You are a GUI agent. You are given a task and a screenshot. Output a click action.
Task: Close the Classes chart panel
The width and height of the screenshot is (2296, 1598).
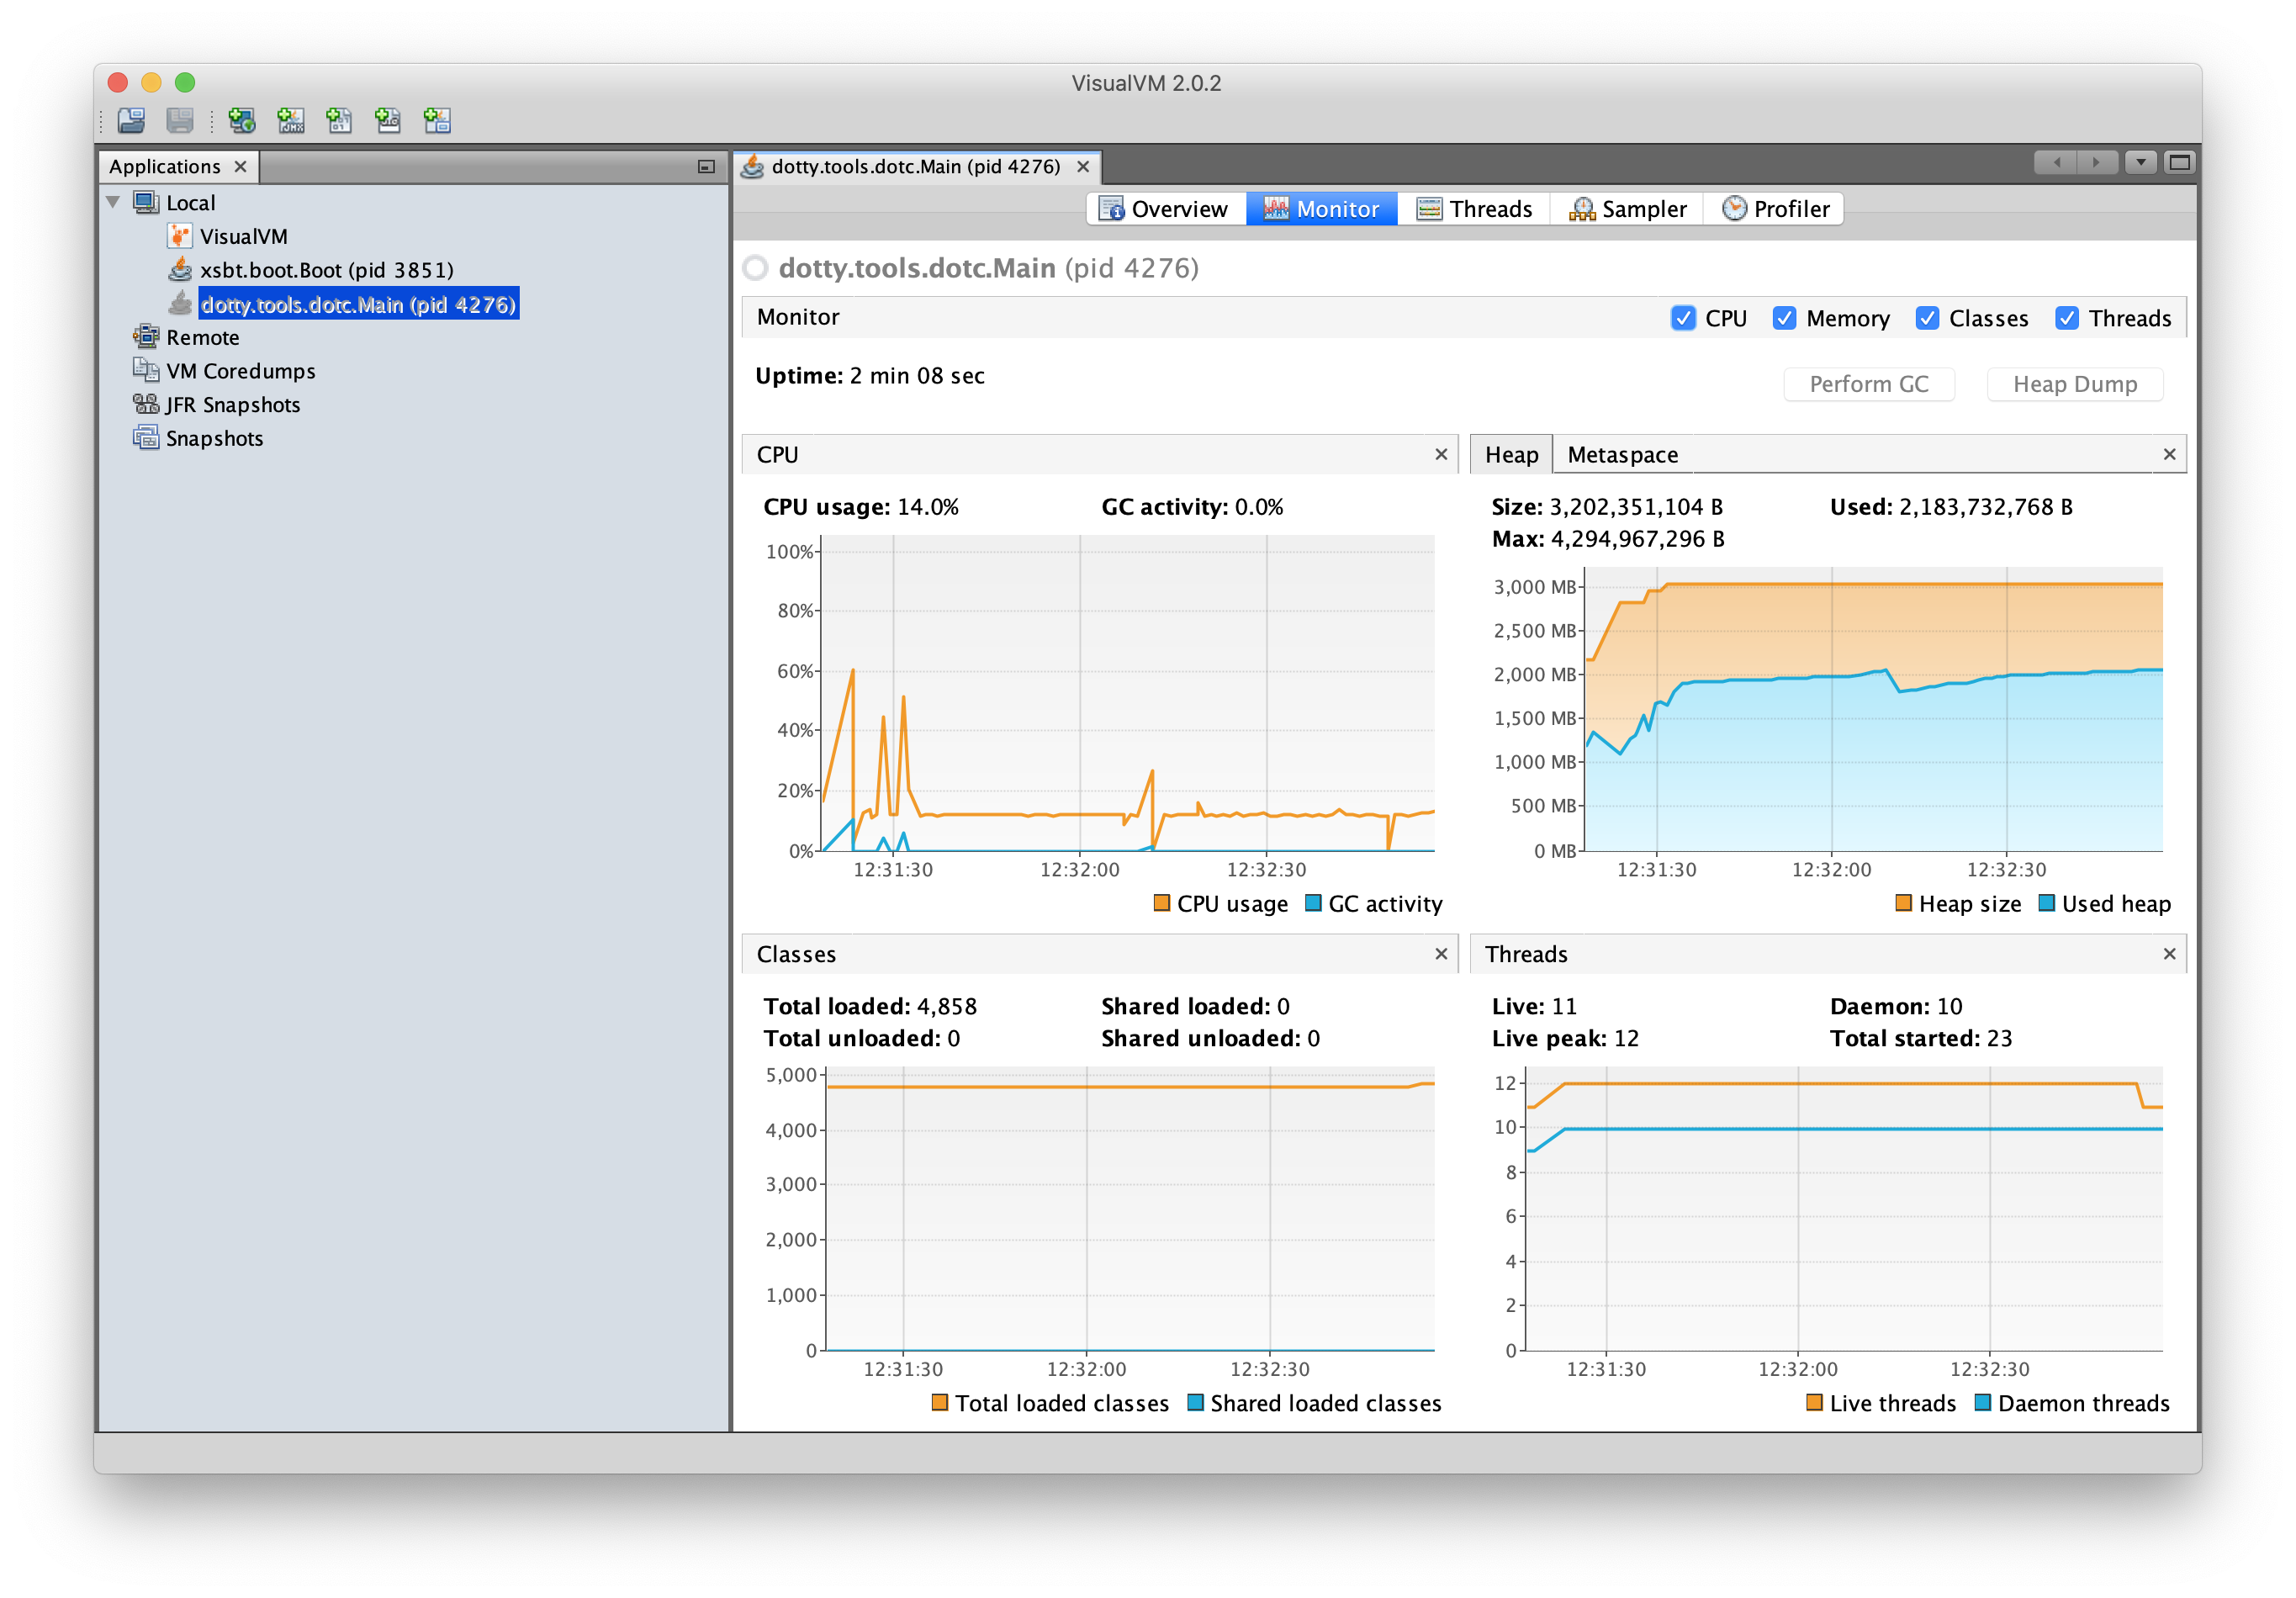point(1441,954)
